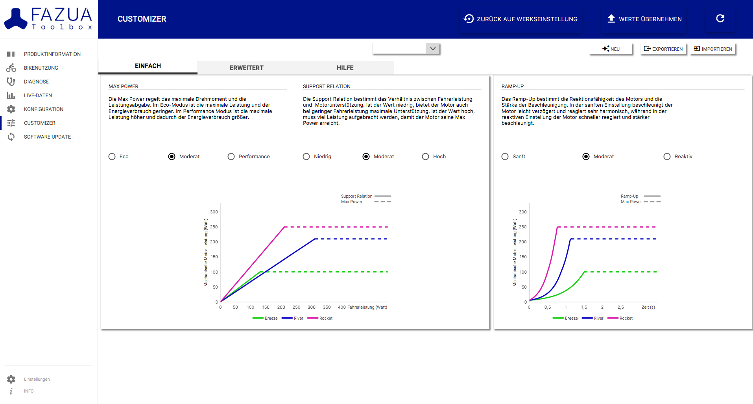
Task: Open INFO link at bottom
Action: pyautogui.click(x=29, y=391)
